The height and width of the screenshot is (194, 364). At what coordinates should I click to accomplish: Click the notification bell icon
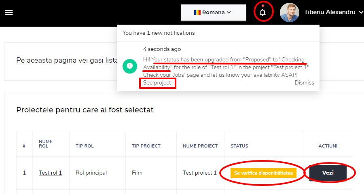click(263, 12)
